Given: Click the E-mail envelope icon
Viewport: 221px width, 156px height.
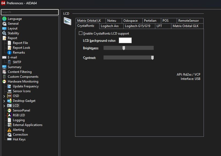Looking at the screenshot, I should click(4, 57).
